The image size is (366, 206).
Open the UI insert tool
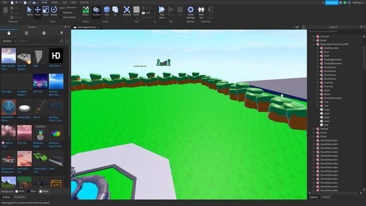point(116,11)
